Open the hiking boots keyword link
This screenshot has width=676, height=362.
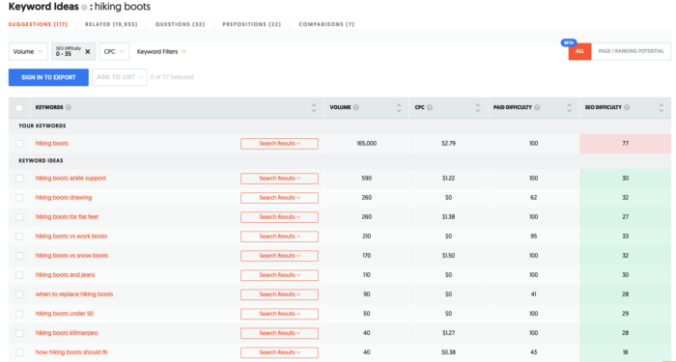coord(52,143)
